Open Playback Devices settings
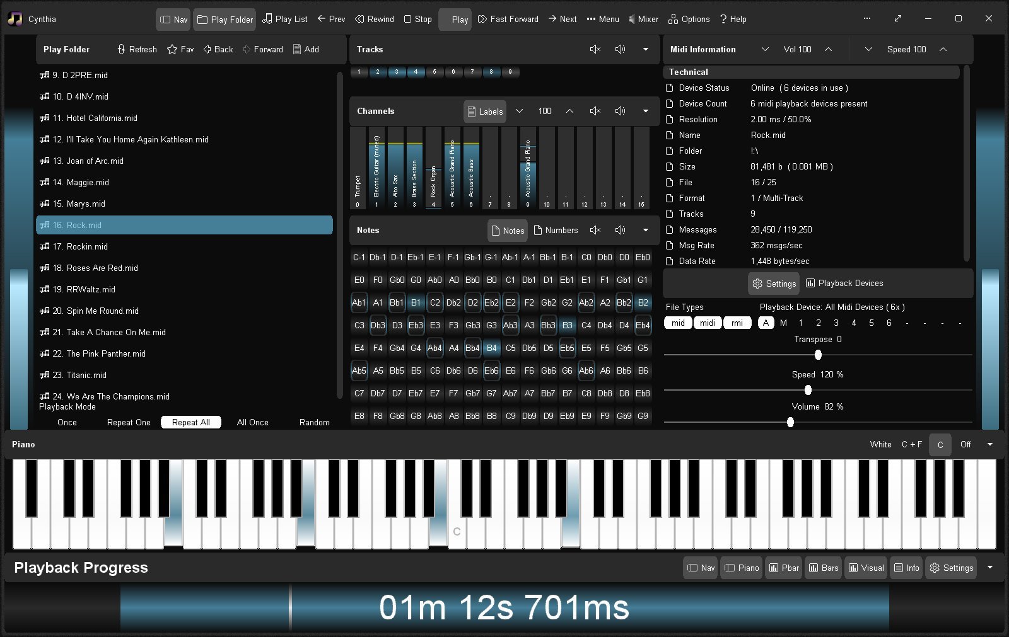The width and height of the screenshot is (1009, 637). (844, 283)
